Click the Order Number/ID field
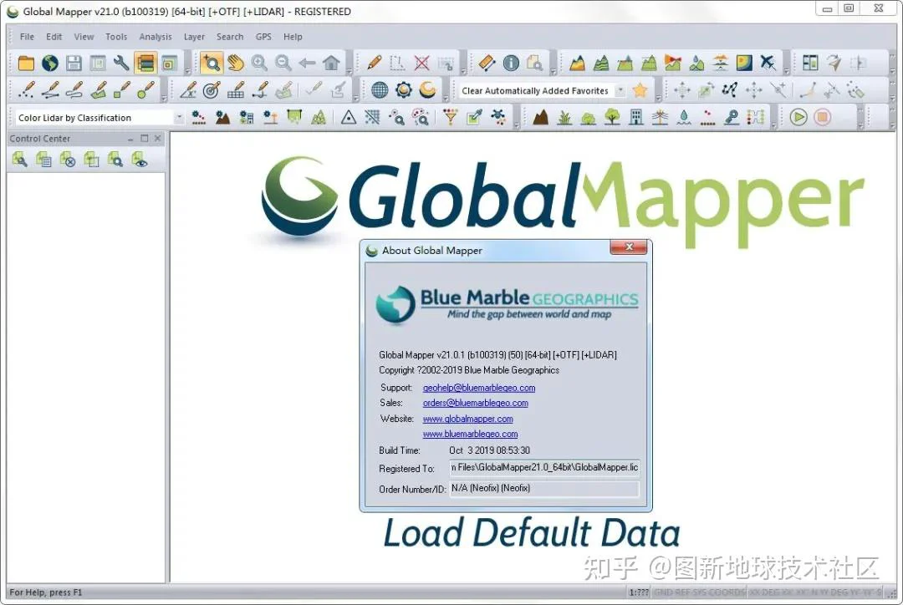The height and width of the screenshot is (605, 903). 544,488
